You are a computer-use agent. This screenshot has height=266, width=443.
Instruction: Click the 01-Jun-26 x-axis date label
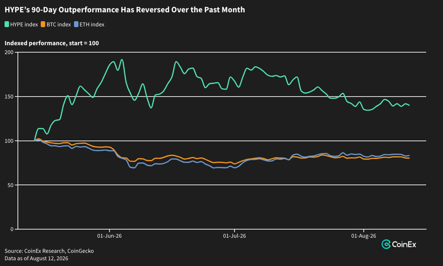tap(109, 236)
